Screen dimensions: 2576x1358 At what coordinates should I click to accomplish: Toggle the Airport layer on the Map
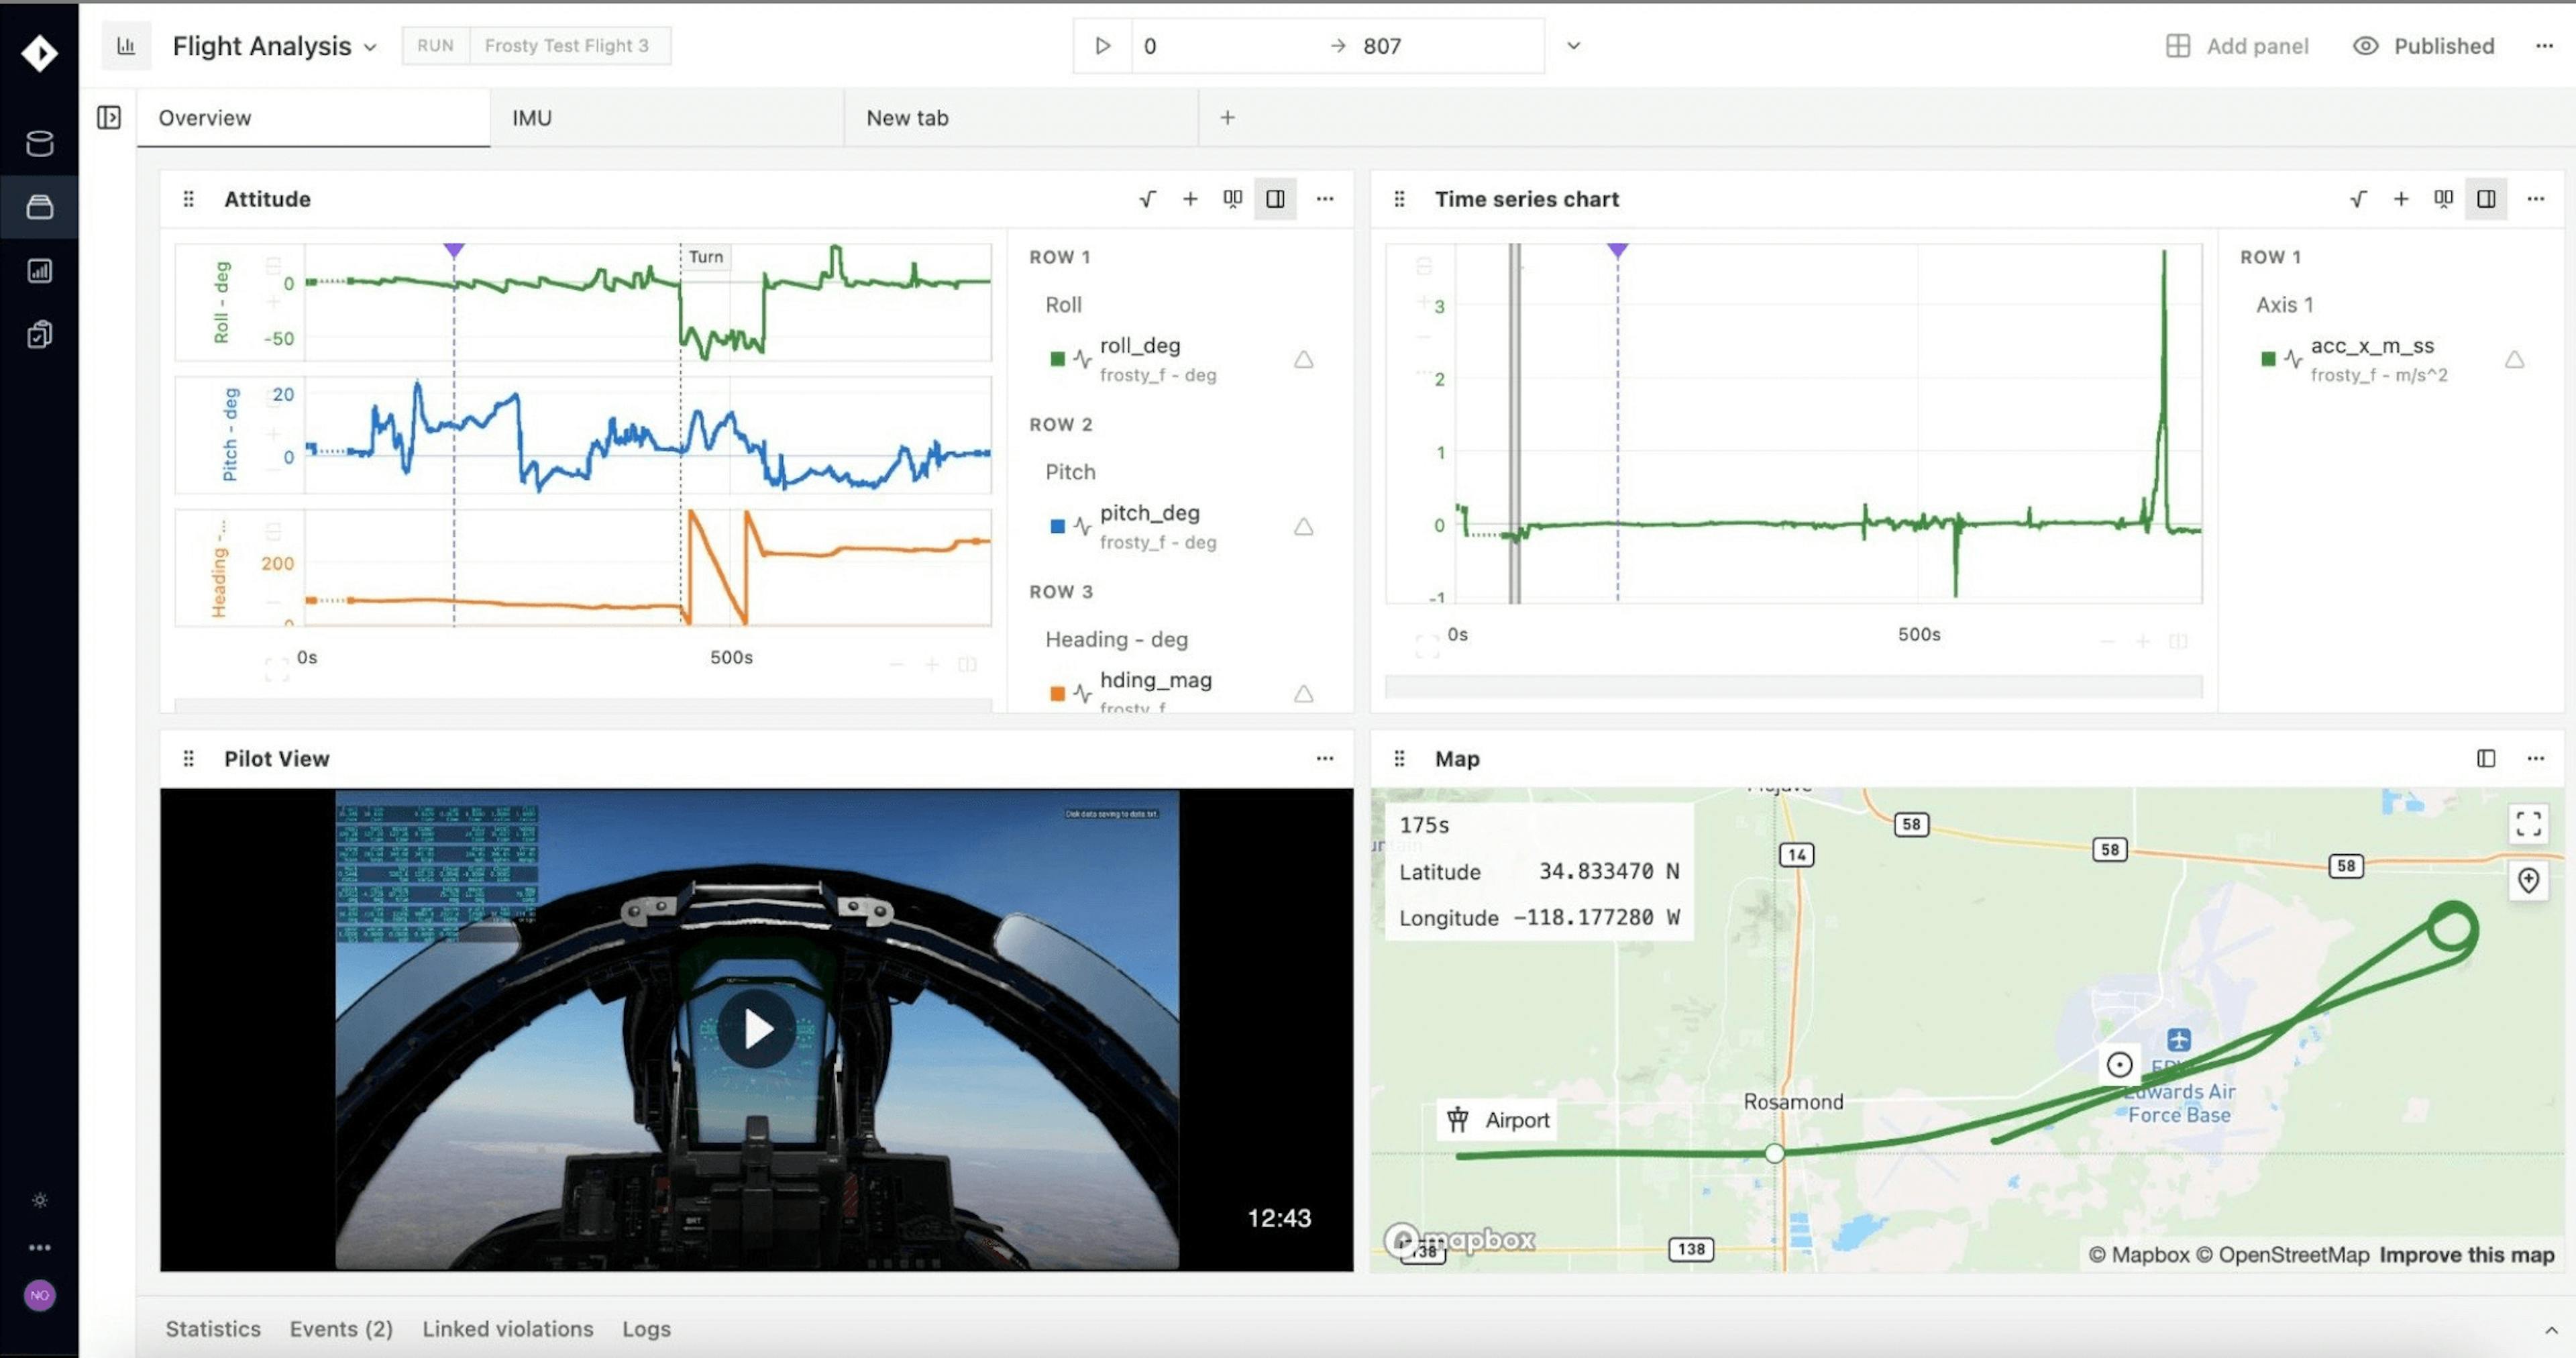point(1497,1120)
